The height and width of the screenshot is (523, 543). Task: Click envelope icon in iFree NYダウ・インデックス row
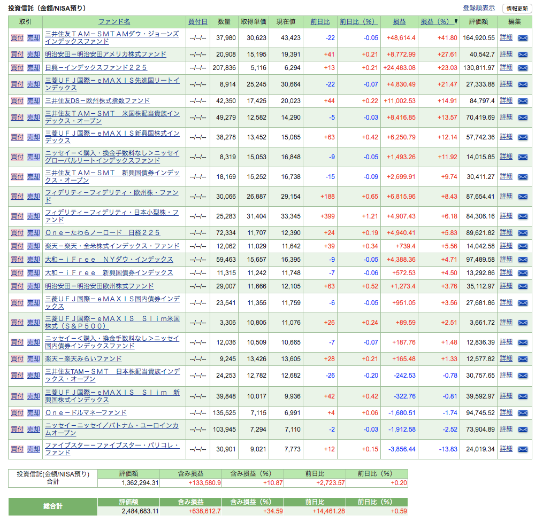point(523,260)
